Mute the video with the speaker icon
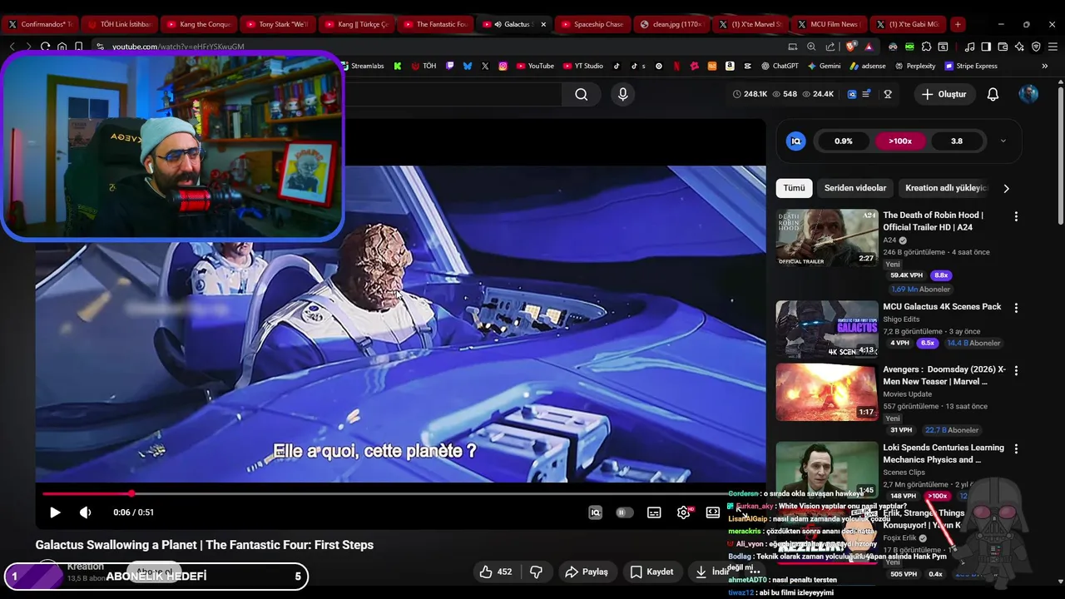 tap(85, 512)
